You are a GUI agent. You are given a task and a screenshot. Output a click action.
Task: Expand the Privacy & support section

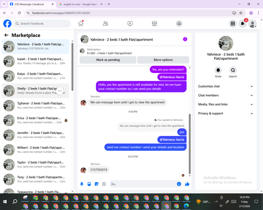226,113
